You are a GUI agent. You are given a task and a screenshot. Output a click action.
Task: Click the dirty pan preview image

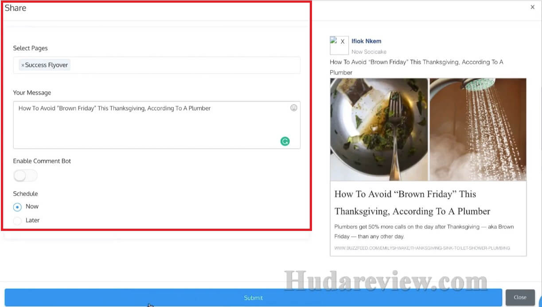pos(379,130)
